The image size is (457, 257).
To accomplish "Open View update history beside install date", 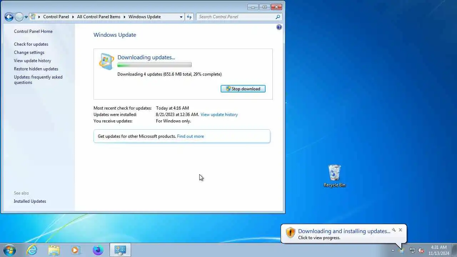I will point(219,115).
